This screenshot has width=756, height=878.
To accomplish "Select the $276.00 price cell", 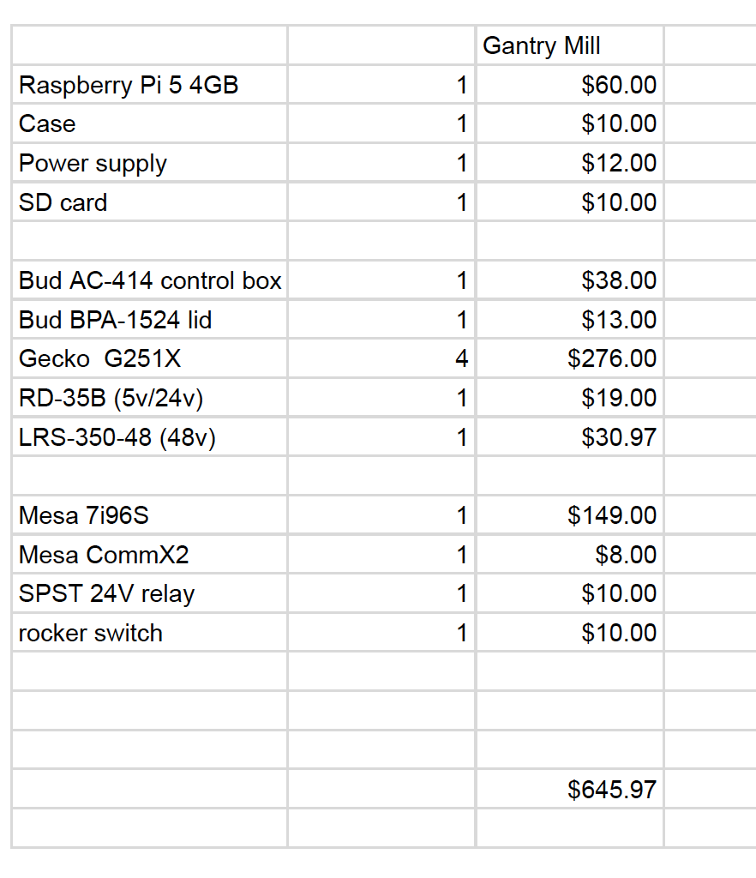I will (570, 358).
